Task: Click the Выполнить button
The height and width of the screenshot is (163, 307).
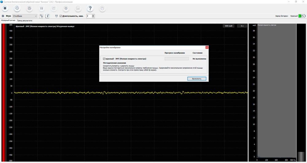Action: point(196,79)
